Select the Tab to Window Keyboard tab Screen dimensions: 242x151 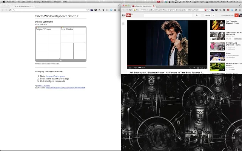pos(23,6)
